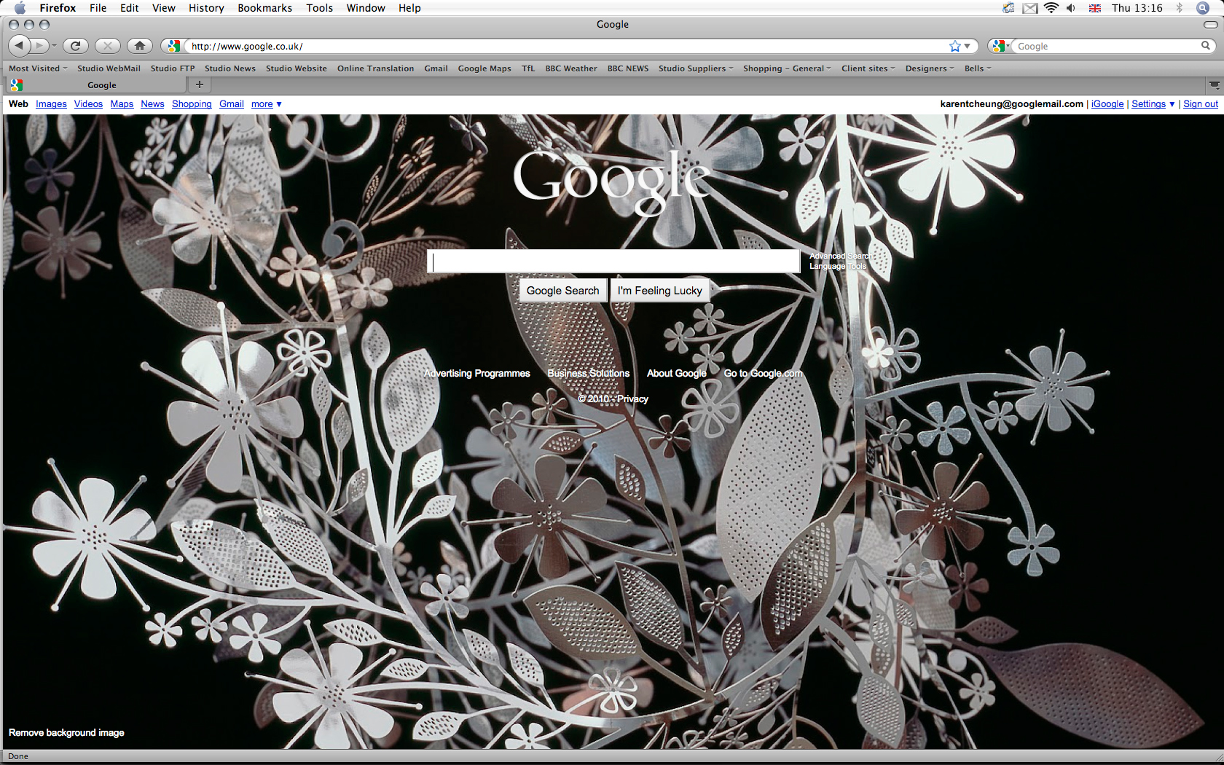Viewport: 1224px width, 765px height.
Task: Click the News link
Action: (152, 104)
